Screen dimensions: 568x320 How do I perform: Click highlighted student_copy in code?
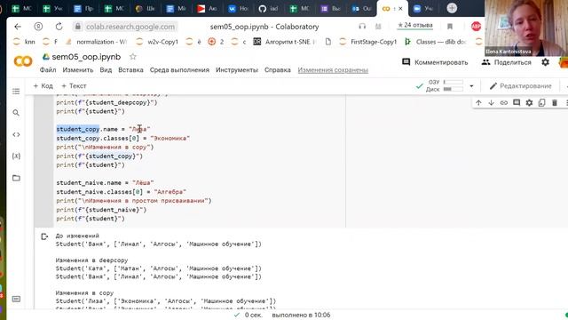(78, 129)
